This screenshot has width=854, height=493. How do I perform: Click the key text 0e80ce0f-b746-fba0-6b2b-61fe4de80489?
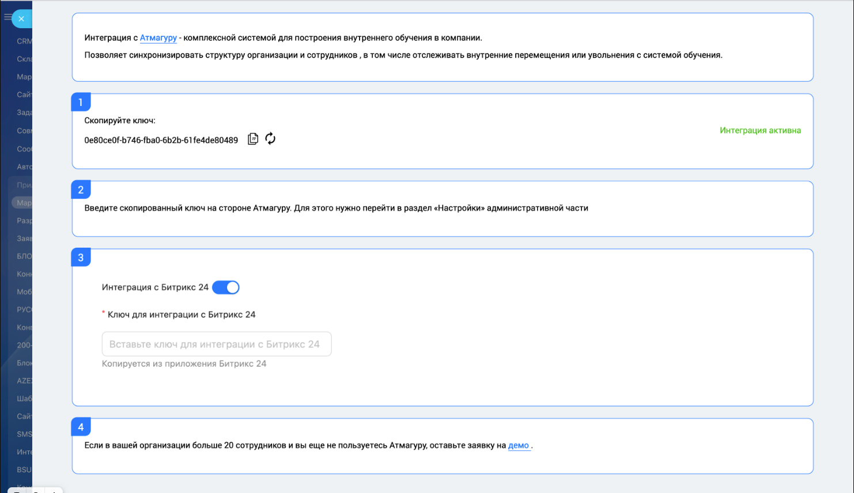[x=161, y=140]
